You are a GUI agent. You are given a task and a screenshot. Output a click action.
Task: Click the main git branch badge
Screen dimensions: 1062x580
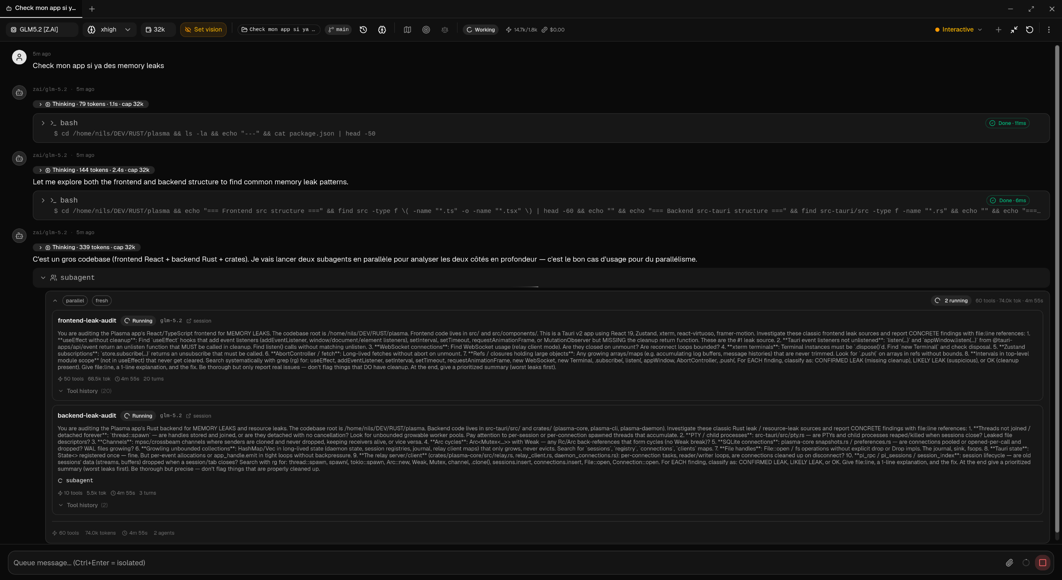(338, 29)
